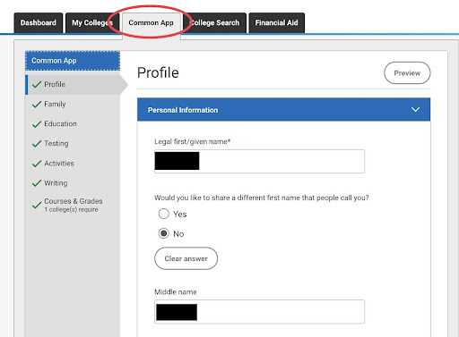Click the green checkmark beside Testing
The height and width of the screenshot is (337, 459).
click(x=37, y=144)
